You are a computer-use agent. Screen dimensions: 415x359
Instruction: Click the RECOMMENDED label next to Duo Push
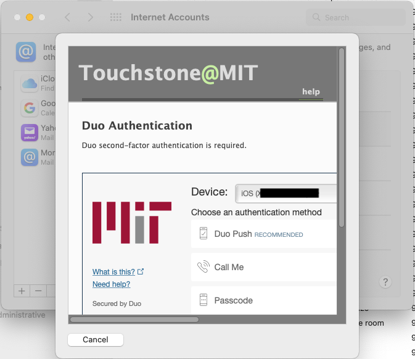pos(279,235)
